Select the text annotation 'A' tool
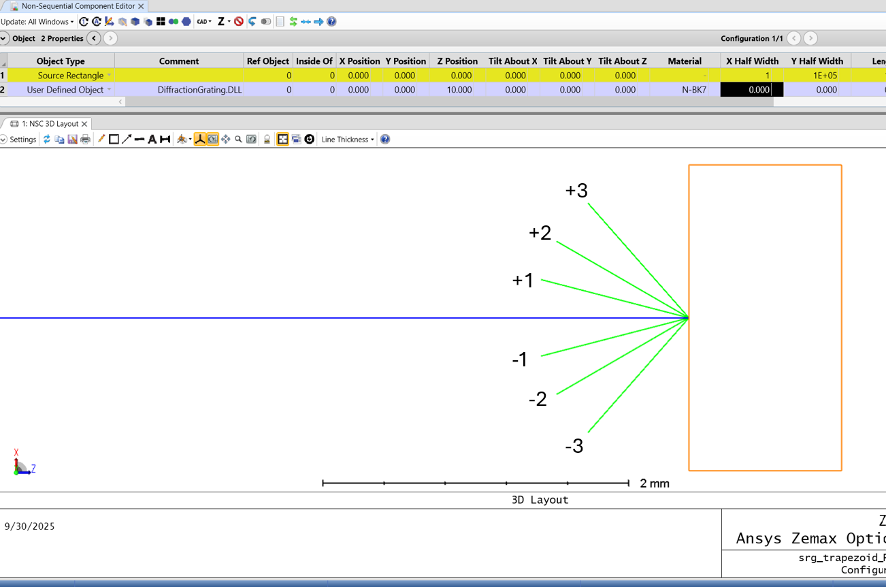This screenshot has height=587, width=886. (x=152, y=140)
